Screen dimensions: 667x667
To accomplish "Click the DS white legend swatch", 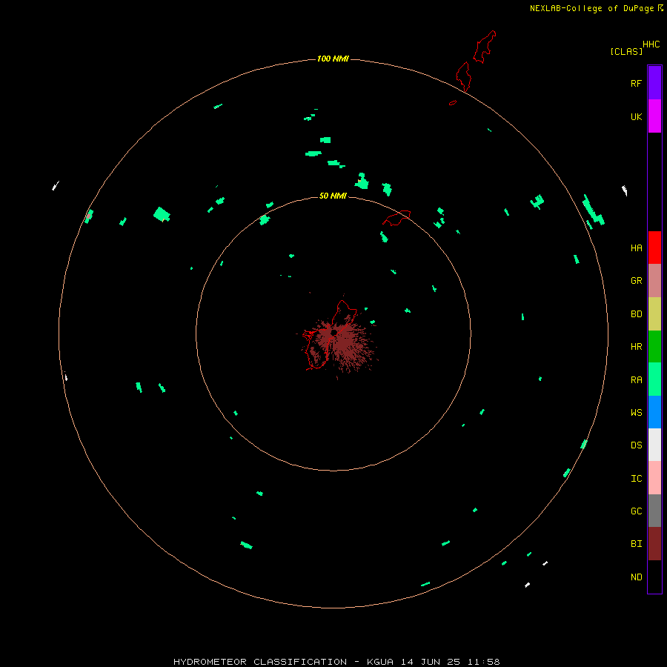I will click(654, 445).
